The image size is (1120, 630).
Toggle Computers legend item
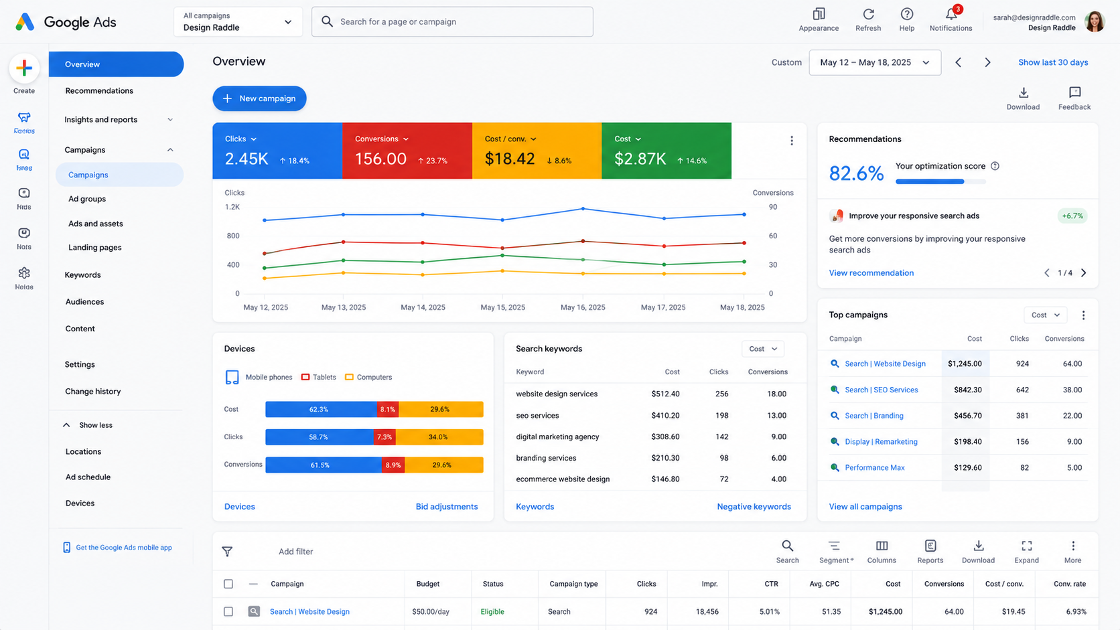pos(368,377)
